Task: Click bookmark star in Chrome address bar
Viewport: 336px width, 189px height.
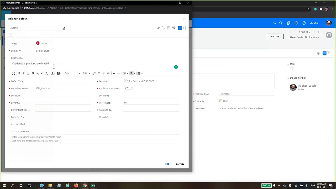Action: pyautogui.click(x=308, y=9)
